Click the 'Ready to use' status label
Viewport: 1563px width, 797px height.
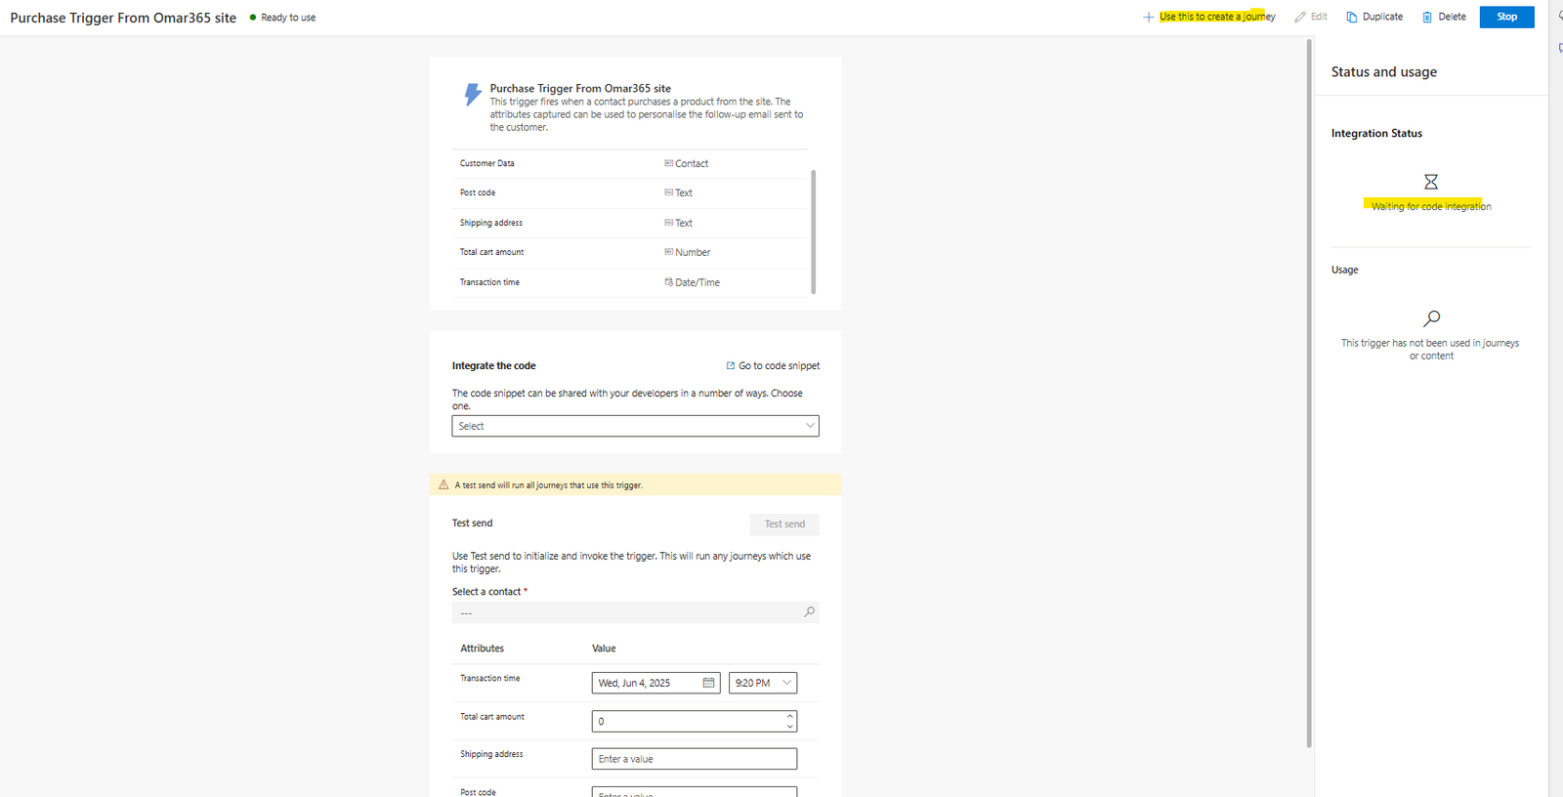[288, 18]
